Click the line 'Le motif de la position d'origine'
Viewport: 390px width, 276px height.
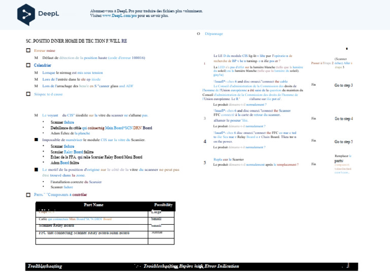[111, 172]
